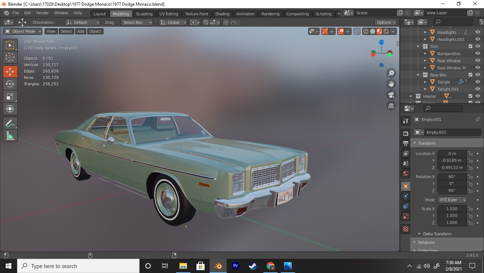
Task: Open the File menu
Action: tap(16, 13)
